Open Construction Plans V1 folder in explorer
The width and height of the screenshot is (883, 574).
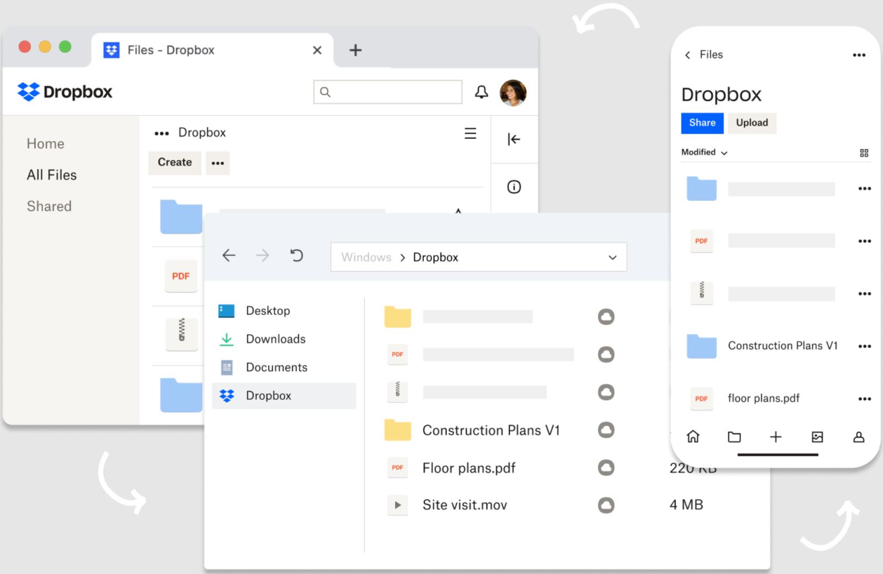(x=491, y=431)
